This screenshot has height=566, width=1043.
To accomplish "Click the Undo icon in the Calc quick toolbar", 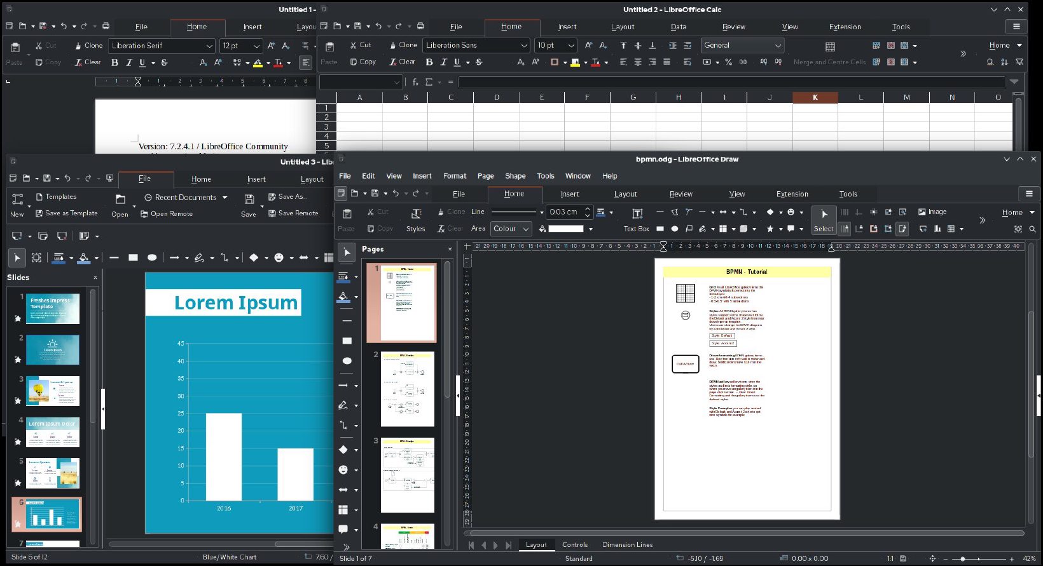I will click(378, 26).
